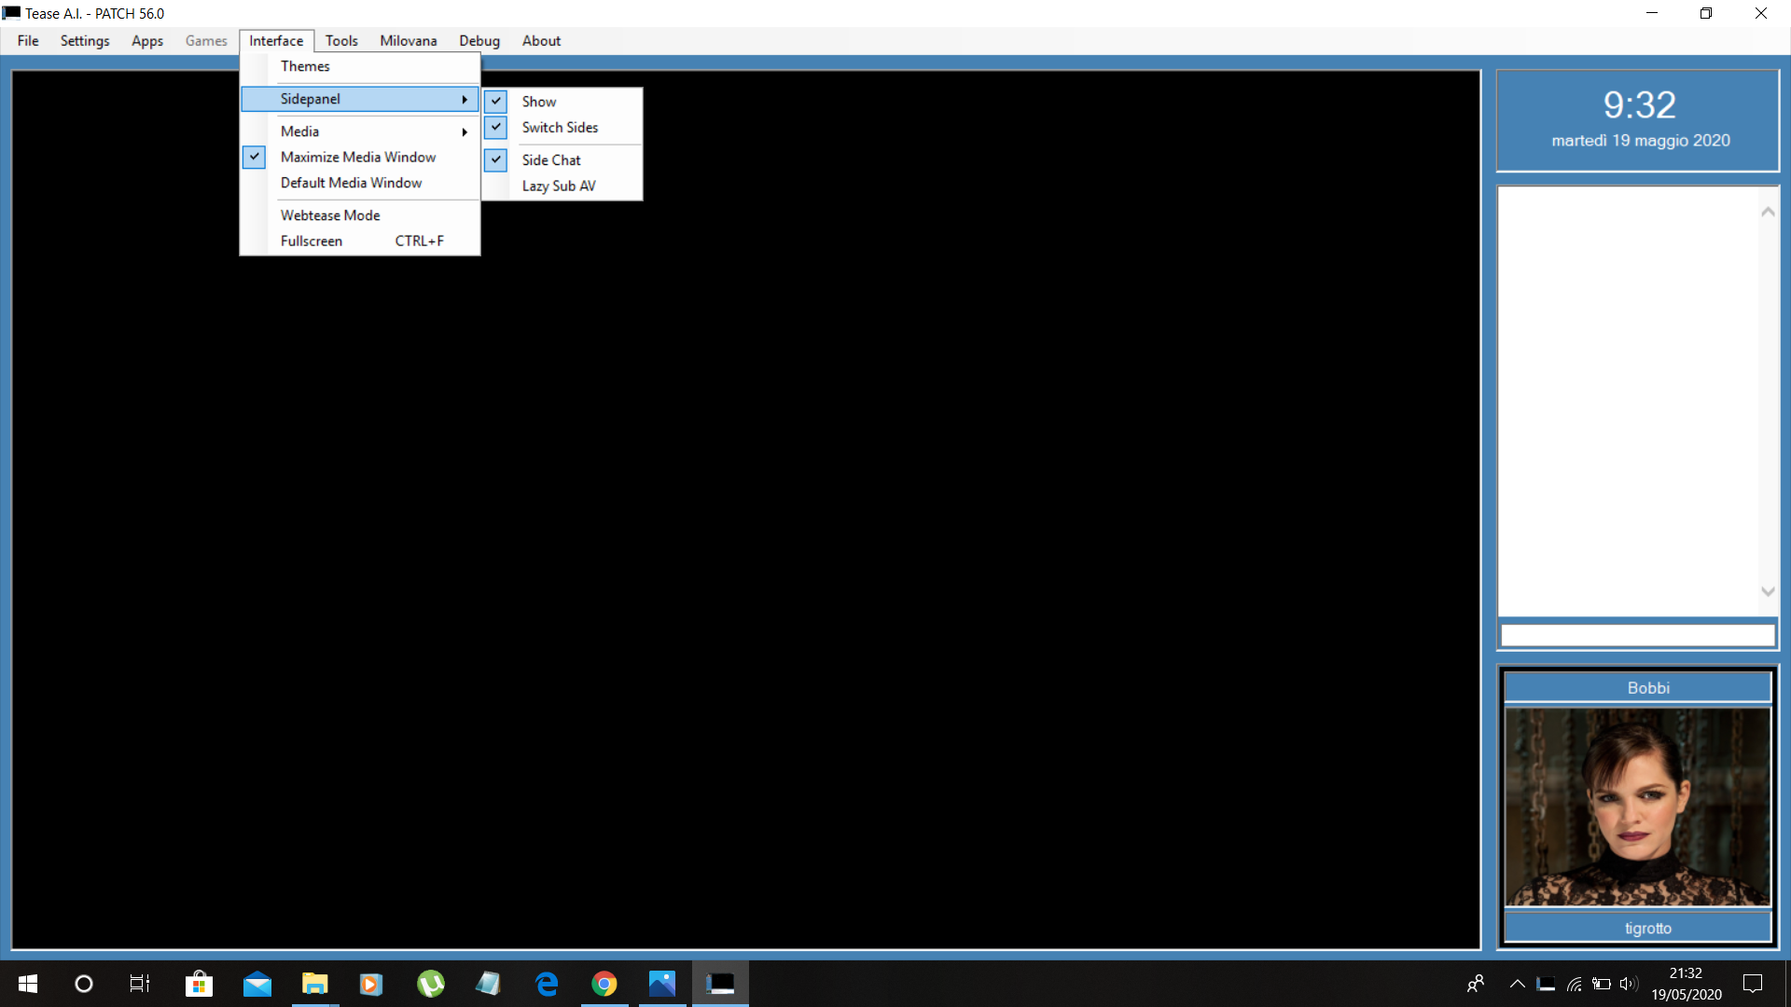Expand the Media submenu
Image resolution: width=1791 pixels, height=1007 pixels.
[360, 131]
